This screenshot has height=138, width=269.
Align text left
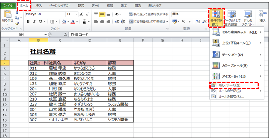(96, 22)
